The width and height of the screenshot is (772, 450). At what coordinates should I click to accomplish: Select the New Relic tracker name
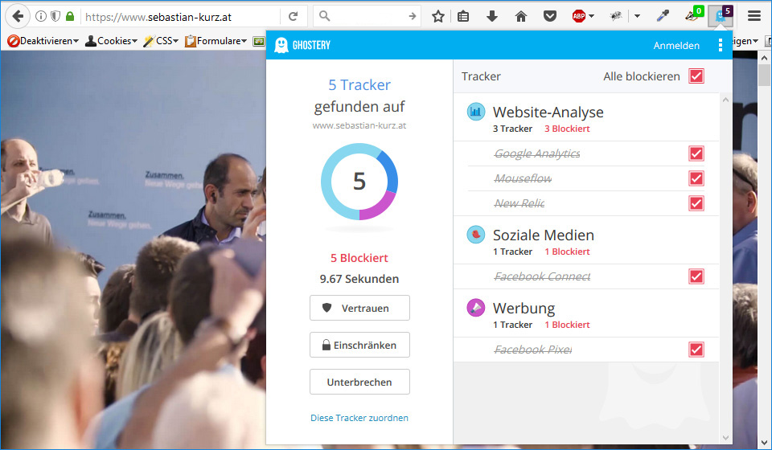pyautogui.click(x=519, y=203)
